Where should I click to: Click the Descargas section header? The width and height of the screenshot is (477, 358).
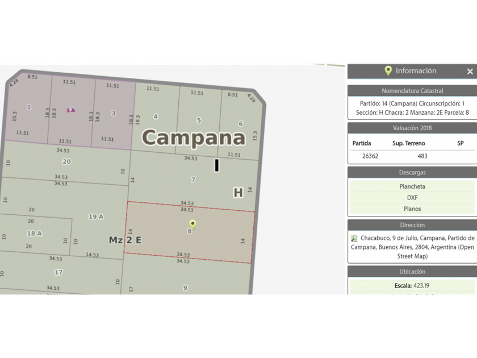tap(412, 172)
